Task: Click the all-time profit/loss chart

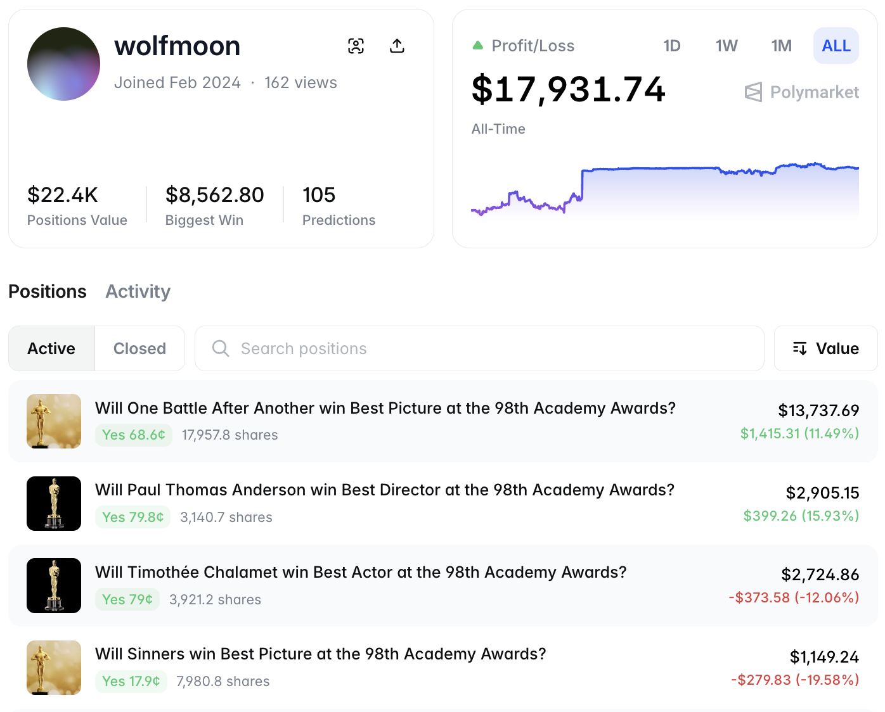Action: click(x=664, y=190)
